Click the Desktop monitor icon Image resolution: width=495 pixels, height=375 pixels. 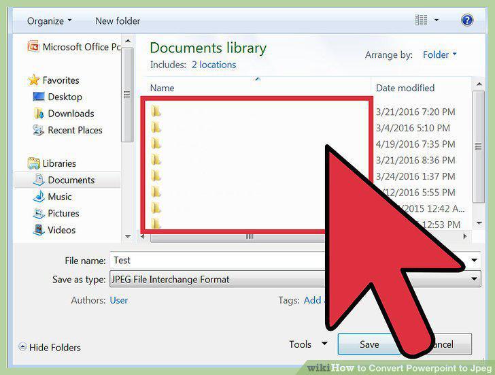pyautogui.click(x=39, y=97)
